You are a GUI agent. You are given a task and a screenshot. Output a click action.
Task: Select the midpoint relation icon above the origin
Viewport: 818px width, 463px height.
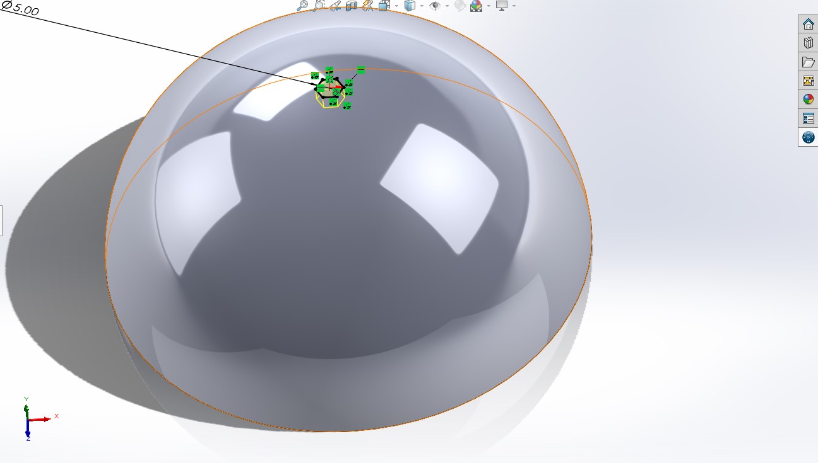(x=329, y=79)
